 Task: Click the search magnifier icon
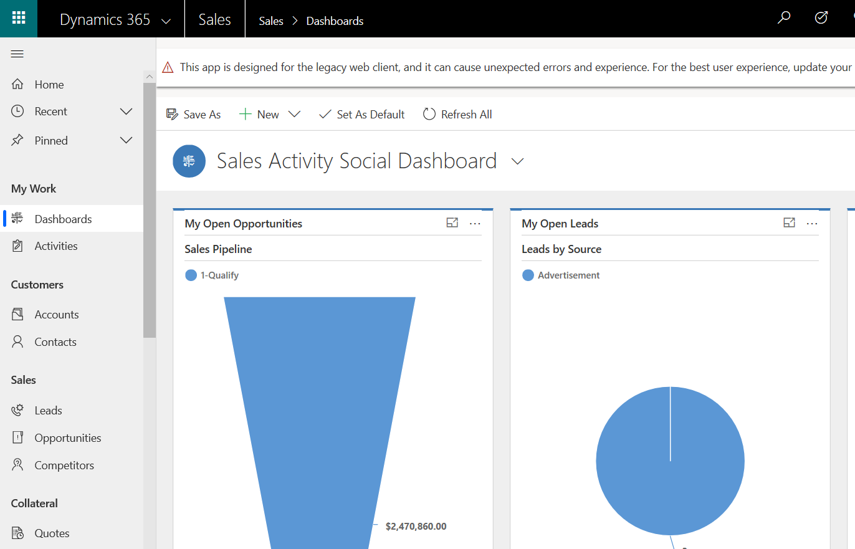tap(783, 18)
